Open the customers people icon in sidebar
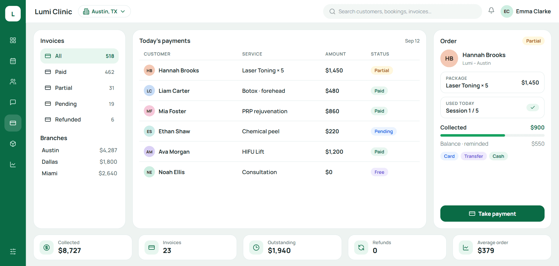This screenshot has height=266, width=559. tap(13, 82)
